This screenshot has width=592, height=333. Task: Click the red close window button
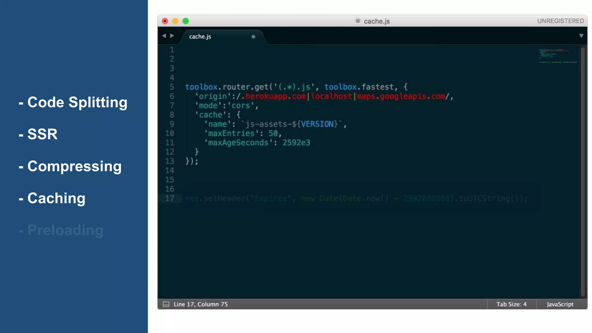(x=165, y=21)
